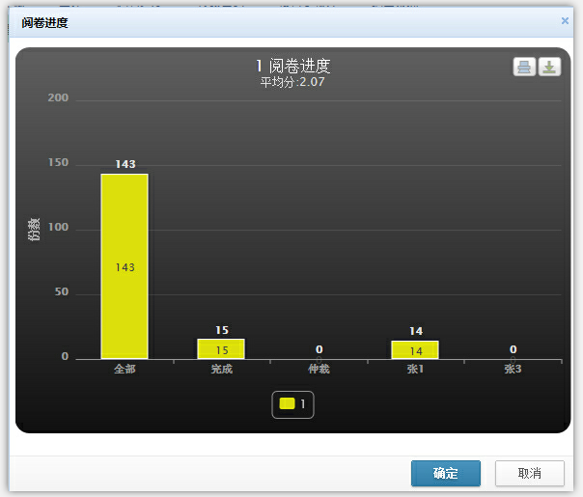
Task: Click the download/export chart icon
Action: pyautogui.click(x=549, y=67)
